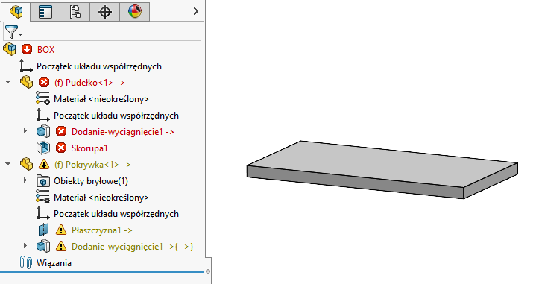Switch to the ConfigurationManager tab

coord(75,12)
